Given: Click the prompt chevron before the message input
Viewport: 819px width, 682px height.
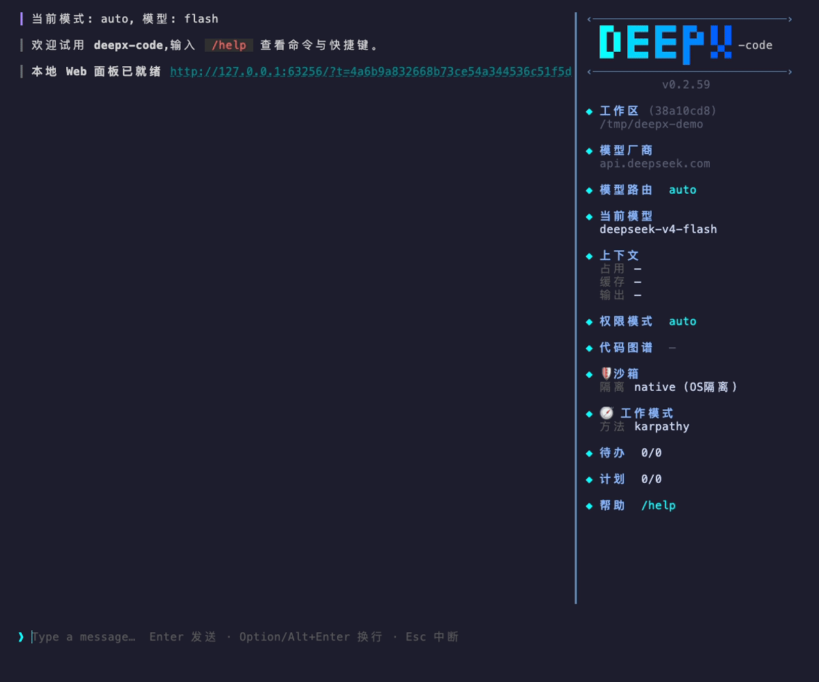Looking at the screenshot, I should click(x=21, y=637).
